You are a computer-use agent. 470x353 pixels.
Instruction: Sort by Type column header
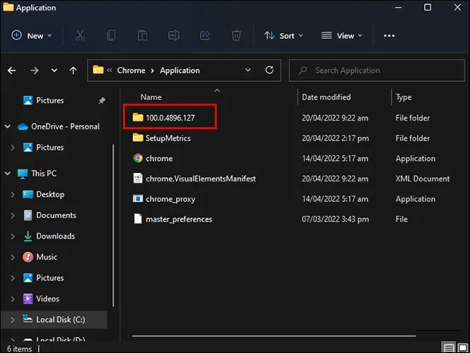pyautogui.click(x=404, y=97)
